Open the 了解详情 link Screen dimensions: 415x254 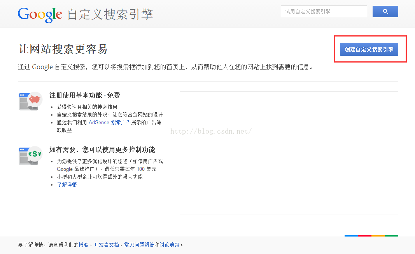click(x=67, y=184)
